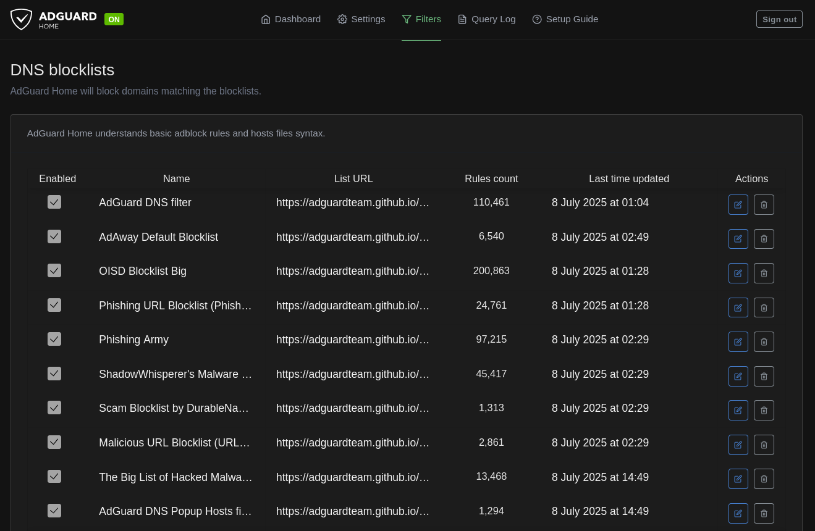Edit the Phishing Army blocklist

[738, 342]
